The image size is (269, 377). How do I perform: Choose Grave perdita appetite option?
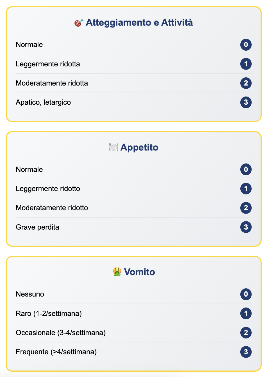[x=38, y=227]
